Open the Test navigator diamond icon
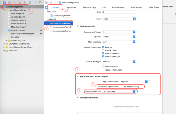This screenshot has width=176, height=114. pyautogui.click(x=25, y=3)
